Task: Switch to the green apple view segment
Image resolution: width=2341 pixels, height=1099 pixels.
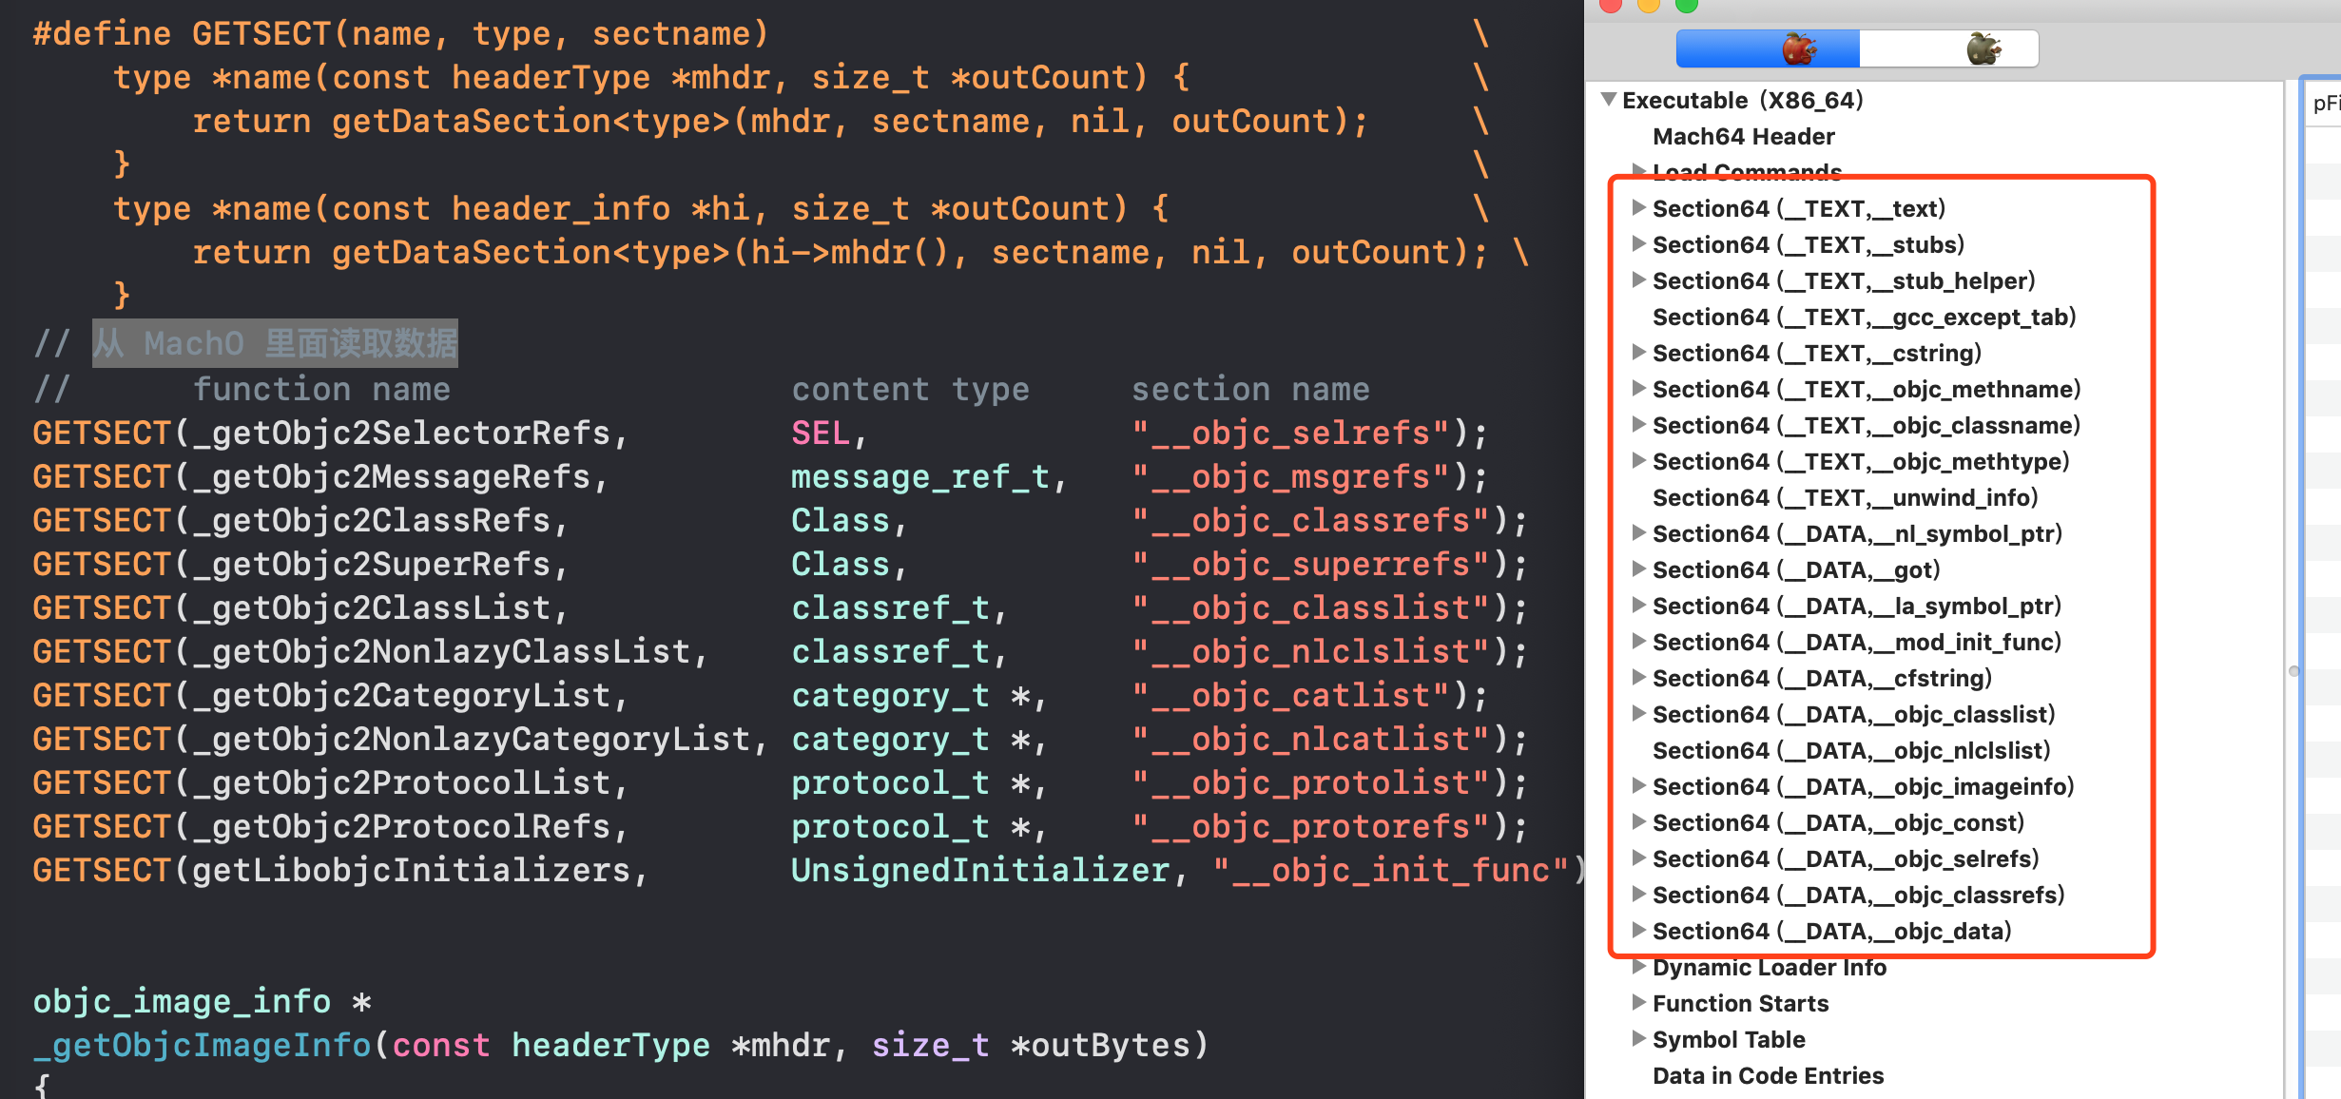Action: (x=1949, y=48)
